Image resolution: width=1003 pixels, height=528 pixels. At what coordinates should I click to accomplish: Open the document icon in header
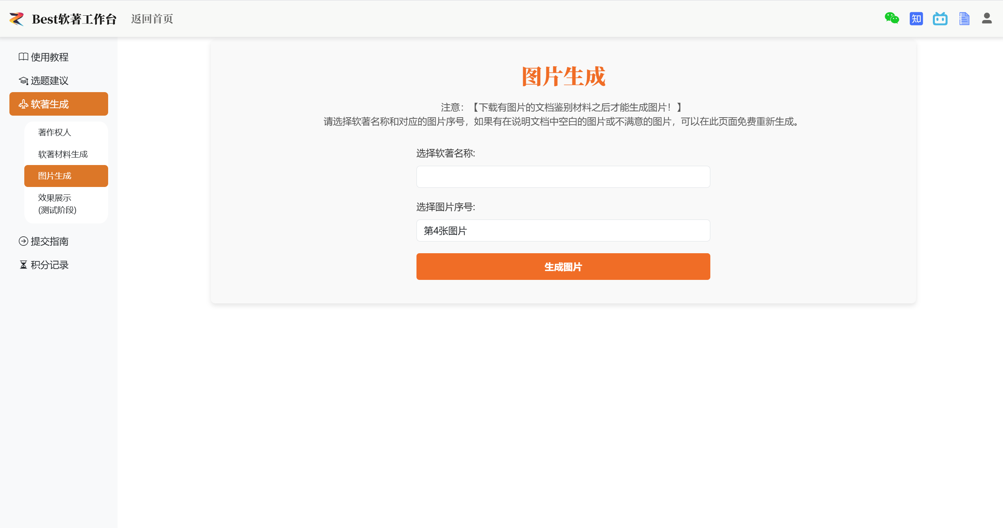click(964, 18)
